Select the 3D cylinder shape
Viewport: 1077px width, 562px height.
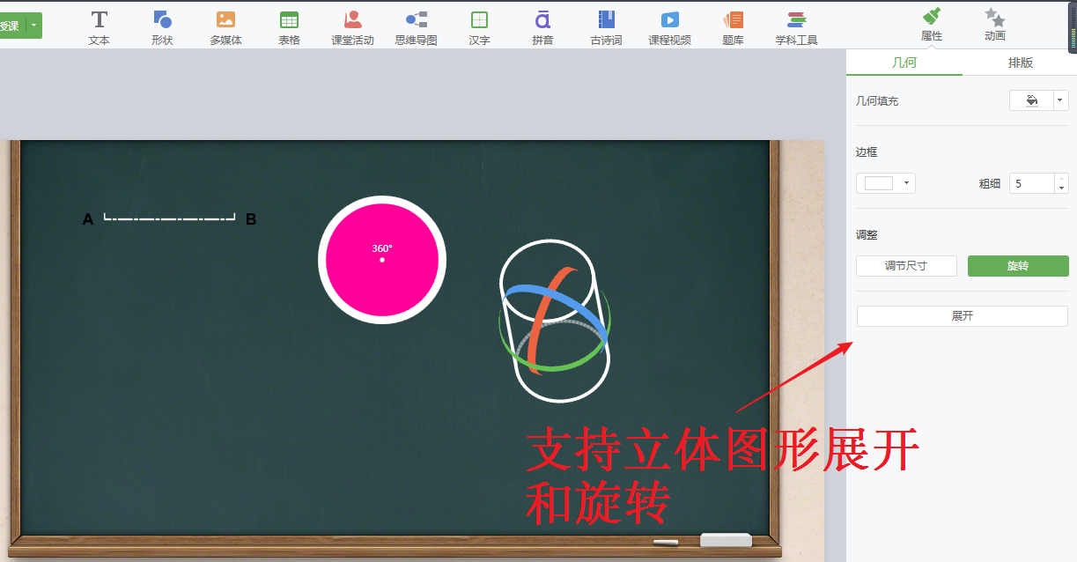point(554,321)
